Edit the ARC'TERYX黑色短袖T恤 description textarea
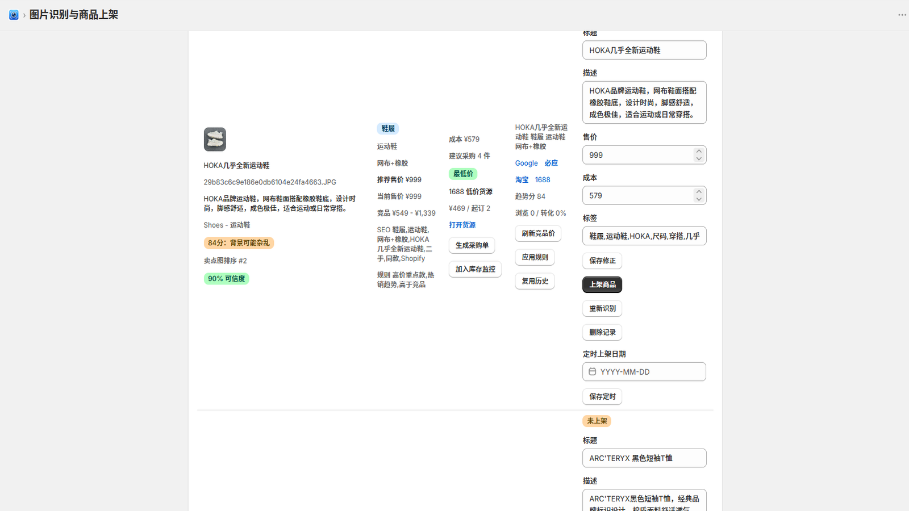909x511 pixels. pos(644,500)
